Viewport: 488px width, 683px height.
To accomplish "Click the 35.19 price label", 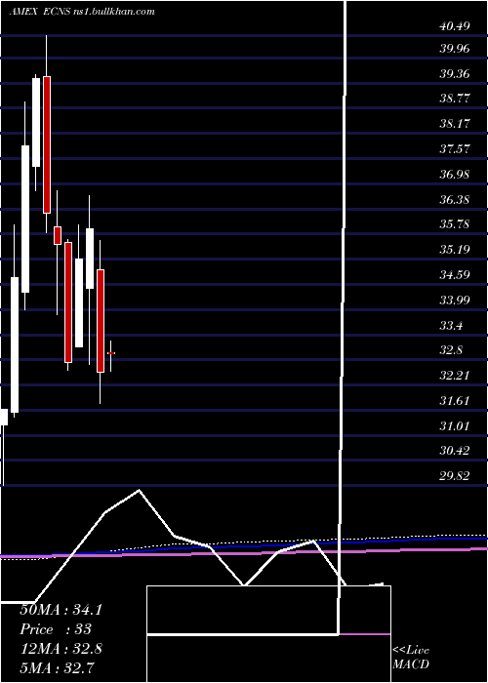I will point(455,250).
